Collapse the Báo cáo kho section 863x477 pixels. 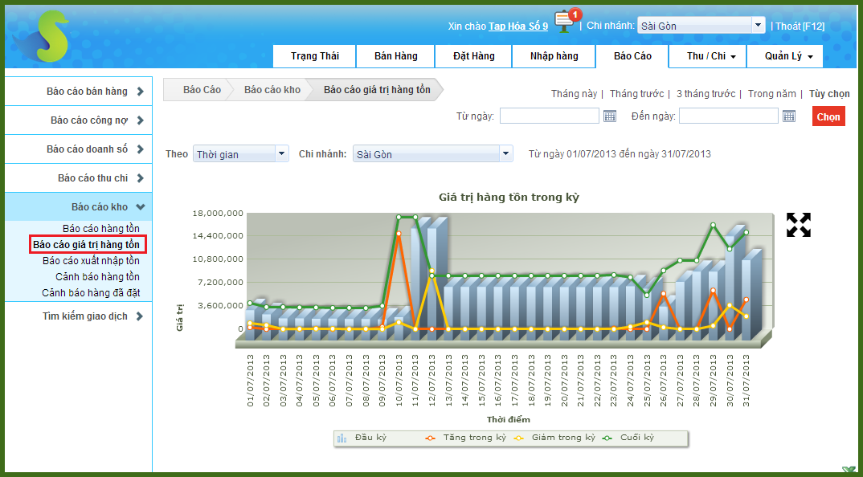(78, 207)
